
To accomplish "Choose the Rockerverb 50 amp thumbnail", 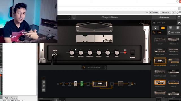I will [x=160, y=82].
